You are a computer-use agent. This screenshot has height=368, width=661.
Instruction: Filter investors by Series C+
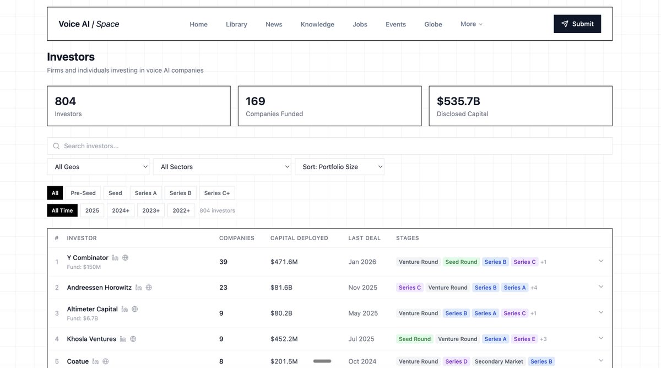217,193
